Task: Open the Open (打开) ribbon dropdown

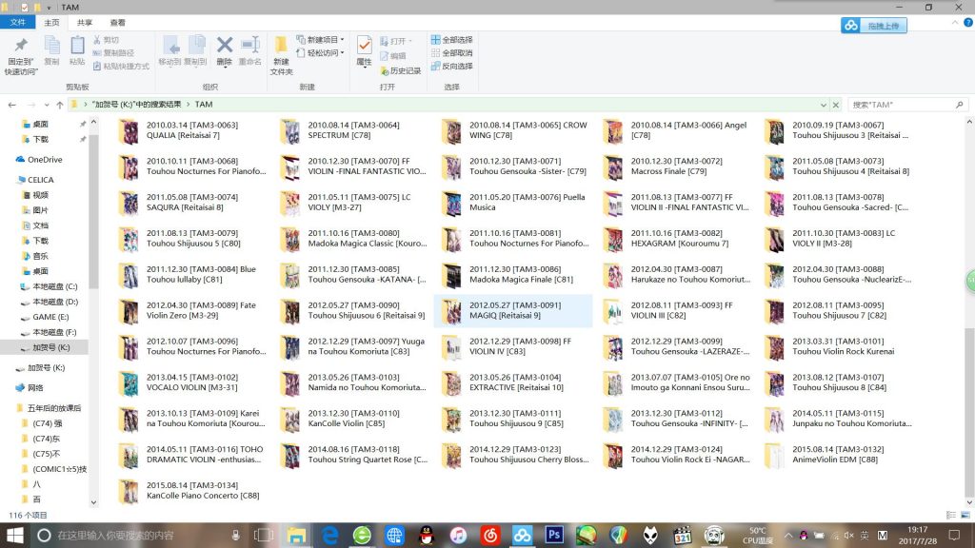Action: (395, 41)
